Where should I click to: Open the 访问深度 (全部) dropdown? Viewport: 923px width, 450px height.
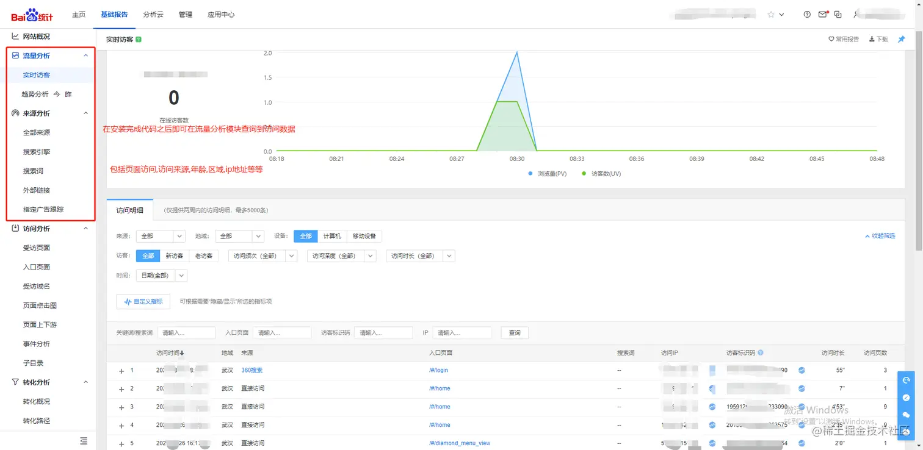(342, 256)
